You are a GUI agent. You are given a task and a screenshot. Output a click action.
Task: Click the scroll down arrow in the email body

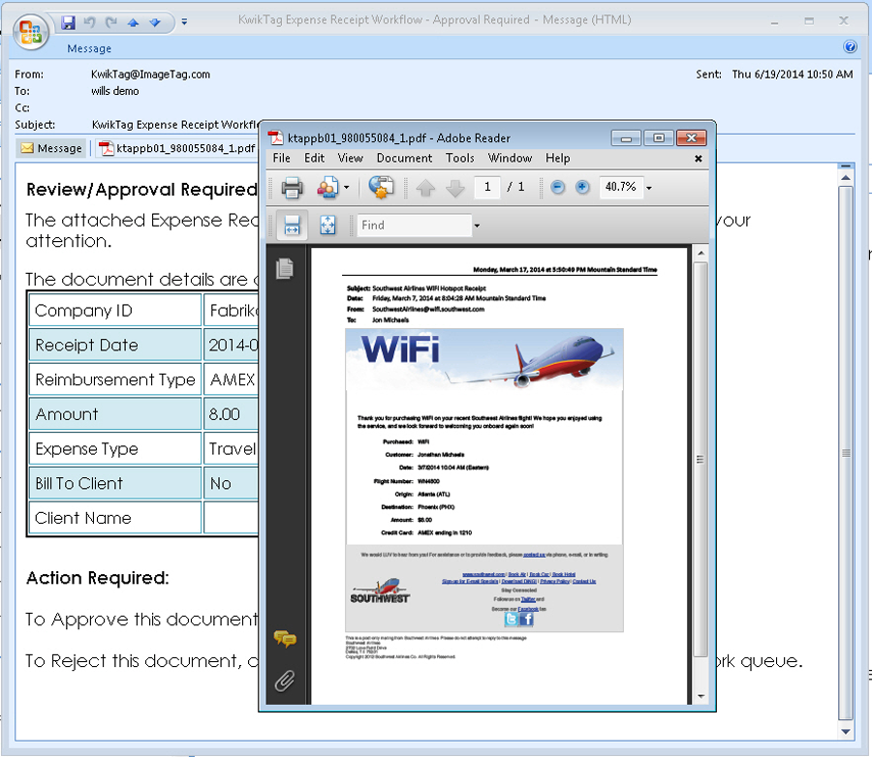pos(845,732)
